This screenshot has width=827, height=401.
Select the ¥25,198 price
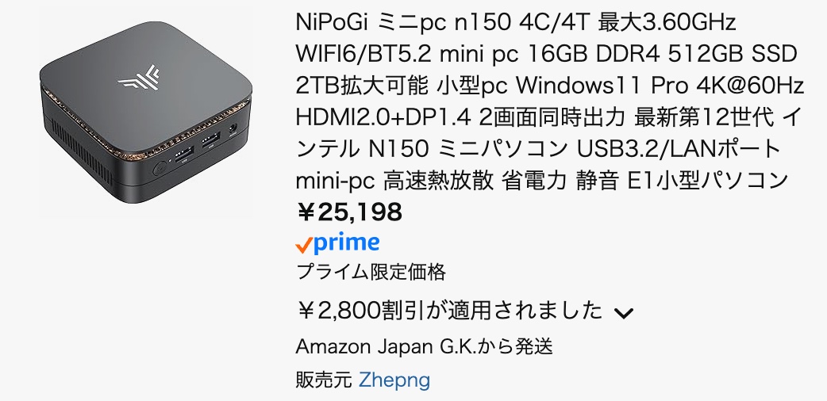pyautogui.click(x=349, y=212)
